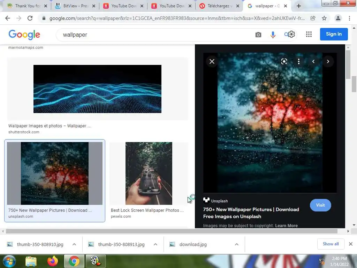
Task: Expand options for thumb-350-808910.jpg download
Action: [x=74, y=244]
